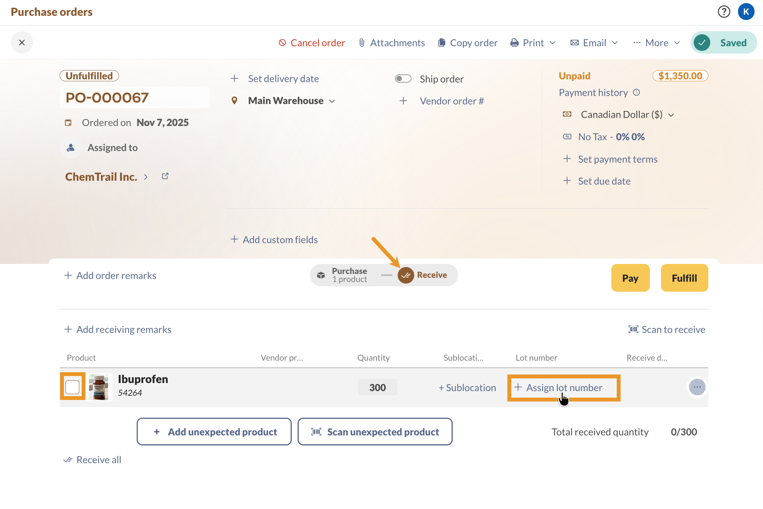Screen dimensions: 763x509
Task: Expand the Print dropdown
Action: 533,43
